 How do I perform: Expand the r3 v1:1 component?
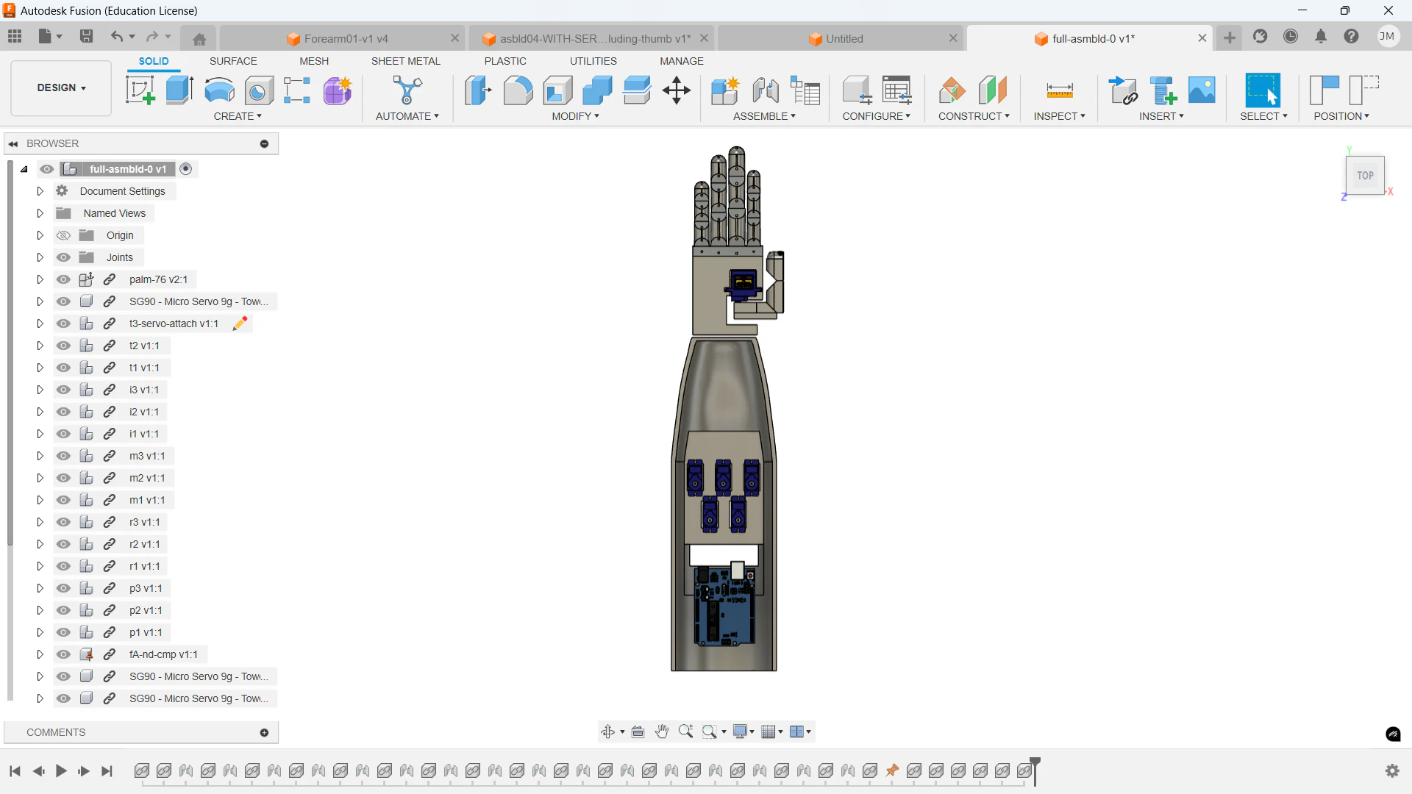(x=40, y=522)
